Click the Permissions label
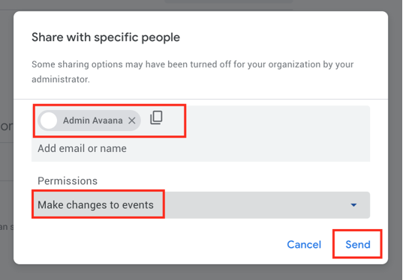The height and width of the screenshot is (280, 403). point(68,181)
